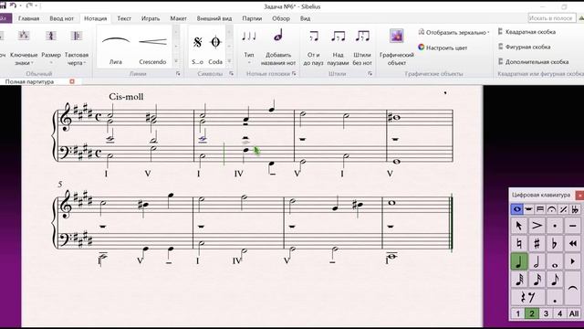
Task: Insert the Coda symbol
Action: click(215, 47)
